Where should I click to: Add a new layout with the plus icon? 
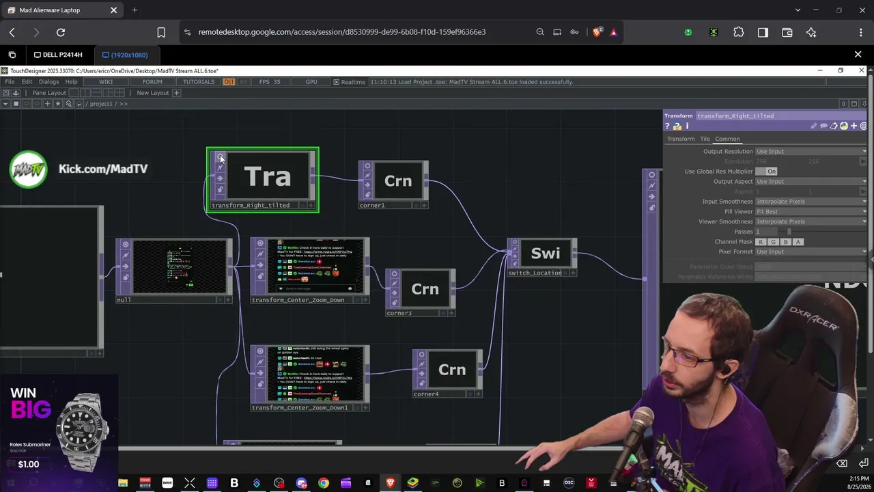pyautogui.click(x=176, y=93)
